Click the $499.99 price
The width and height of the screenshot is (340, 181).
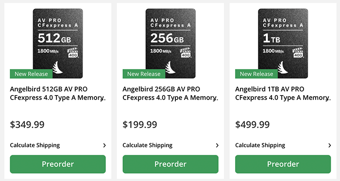pyautogui.click(x=253, y=125)
